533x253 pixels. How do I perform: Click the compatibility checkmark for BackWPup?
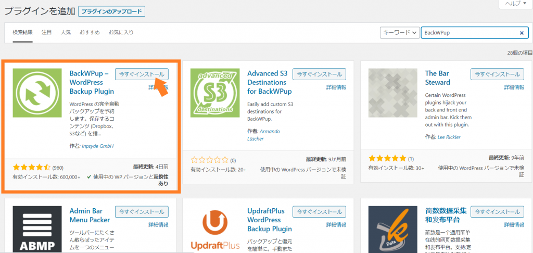[88, 177]
